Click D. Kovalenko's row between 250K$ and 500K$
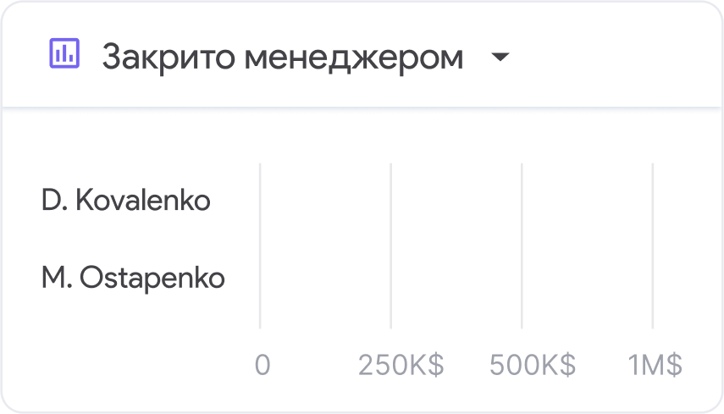 pyautogui.click(x=456, y=201)
